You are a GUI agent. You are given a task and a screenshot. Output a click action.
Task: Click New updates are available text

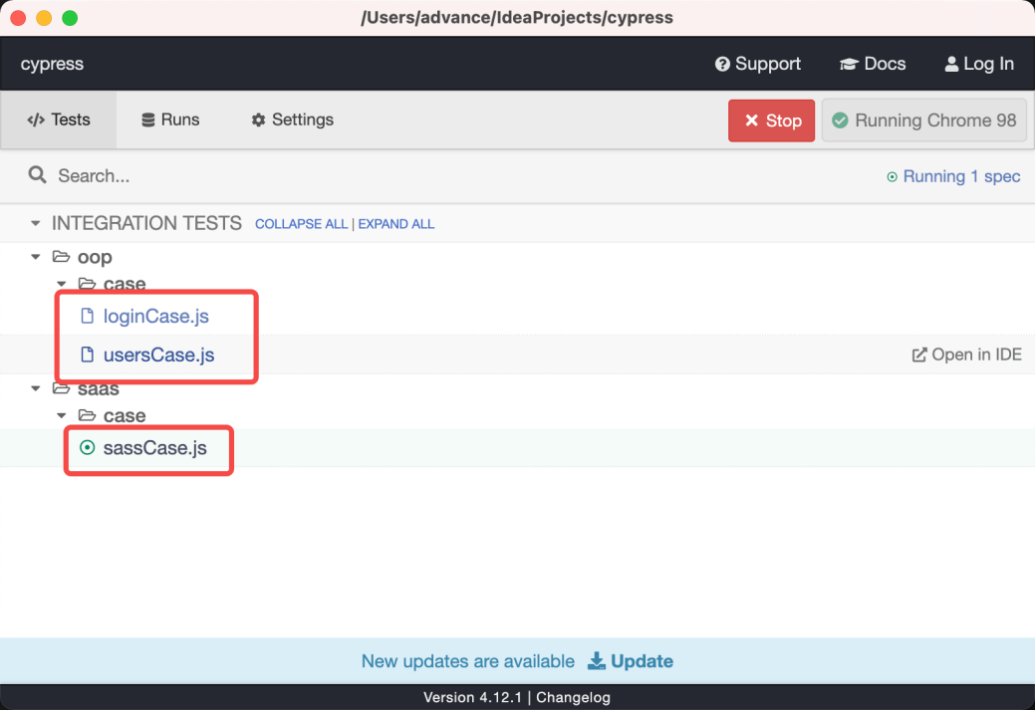468,660
